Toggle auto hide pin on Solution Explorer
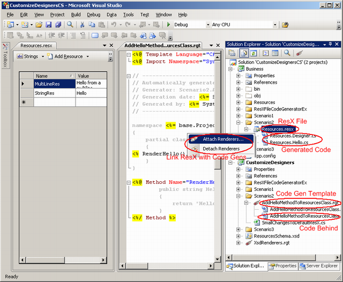This screenshot has width=343, height=282. click(330, 44)
